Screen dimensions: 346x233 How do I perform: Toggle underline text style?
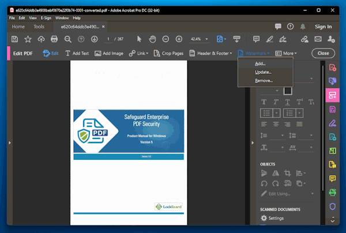(287, 102)
